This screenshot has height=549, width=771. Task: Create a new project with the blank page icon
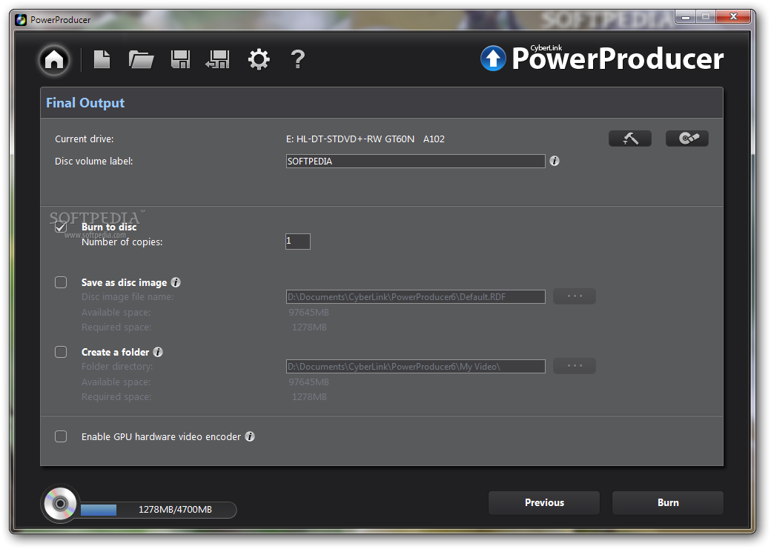pos(102,59)
